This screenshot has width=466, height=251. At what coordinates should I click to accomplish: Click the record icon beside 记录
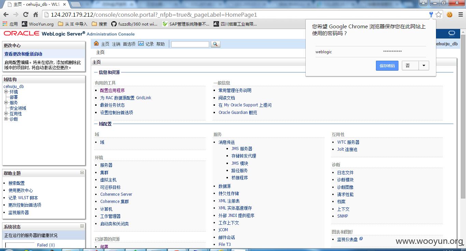141,44
